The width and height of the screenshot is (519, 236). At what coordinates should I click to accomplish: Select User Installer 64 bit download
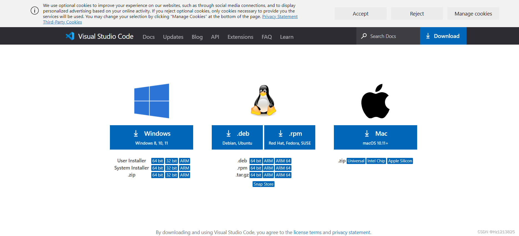click(x=158, y=161)
